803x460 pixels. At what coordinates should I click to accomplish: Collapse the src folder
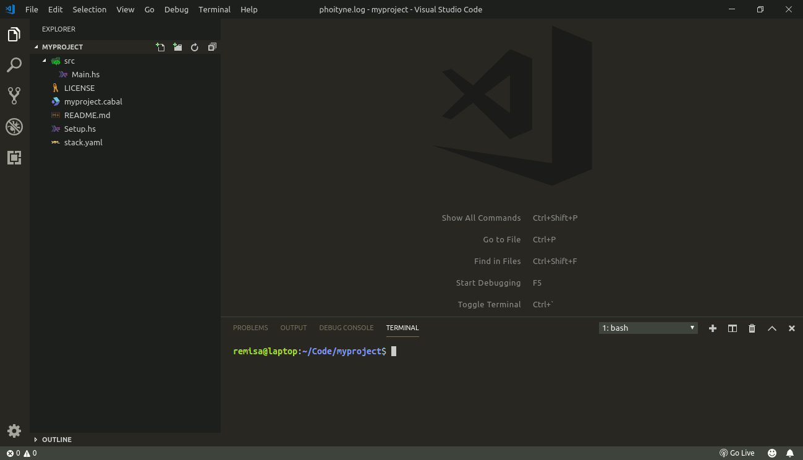69,61
